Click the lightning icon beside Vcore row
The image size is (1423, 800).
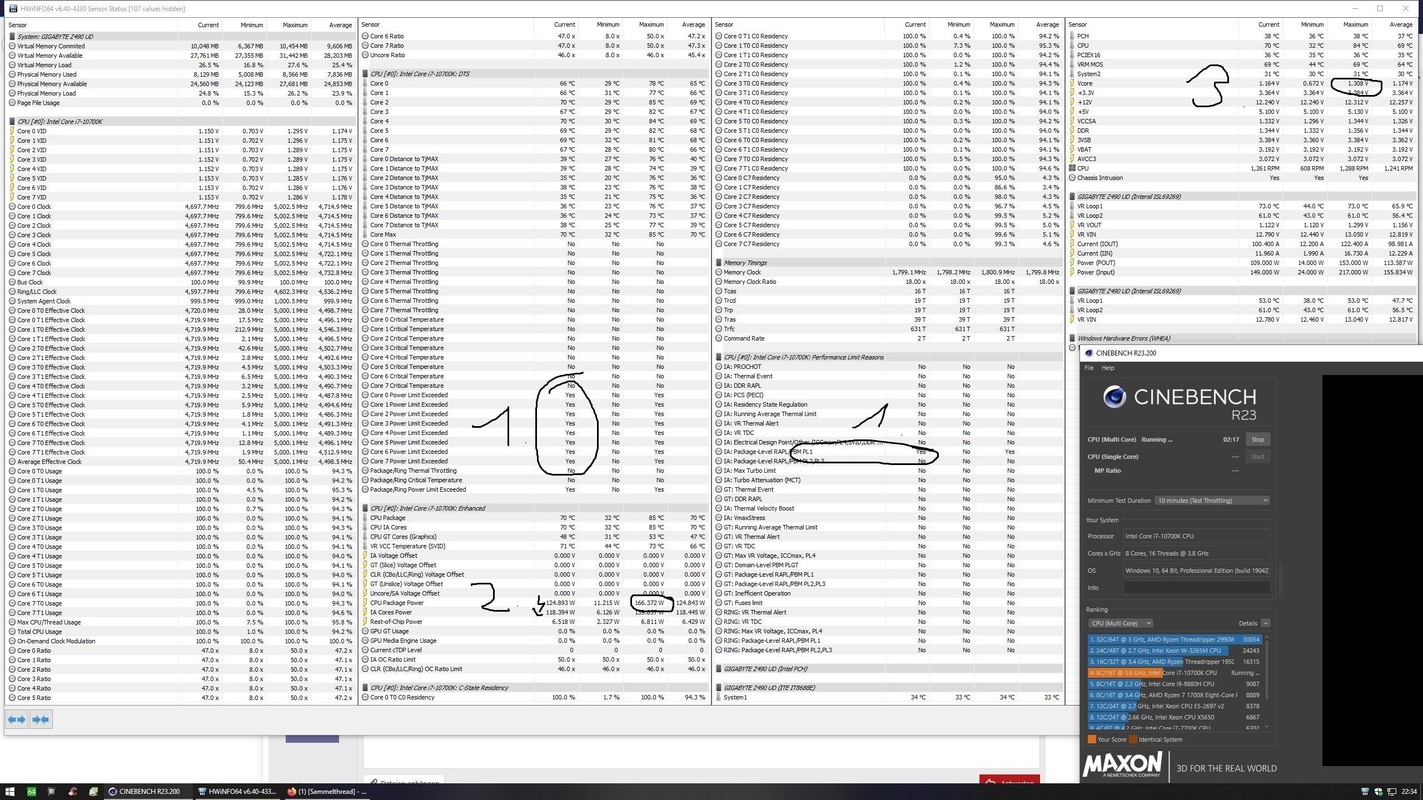1072,83
